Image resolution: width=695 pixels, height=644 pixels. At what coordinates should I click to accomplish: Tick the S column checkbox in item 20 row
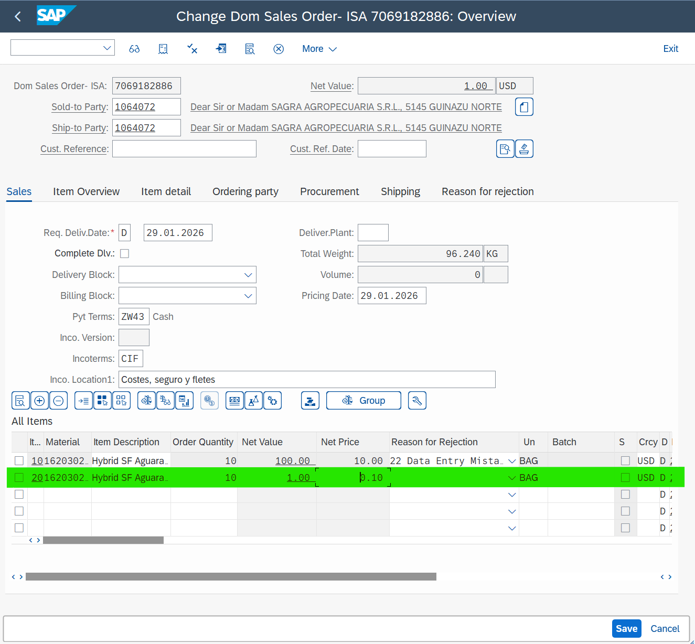click(625, 477)
